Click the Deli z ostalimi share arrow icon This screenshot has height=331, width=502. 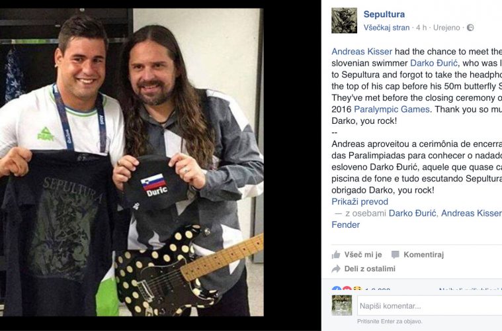pos(336,269)
